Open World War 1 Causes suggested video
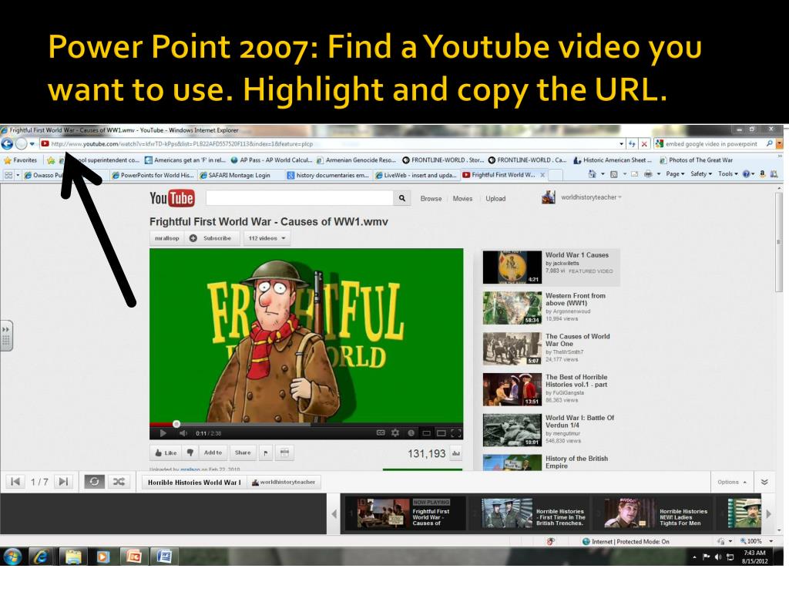789x592 pixels. (551, 267)
